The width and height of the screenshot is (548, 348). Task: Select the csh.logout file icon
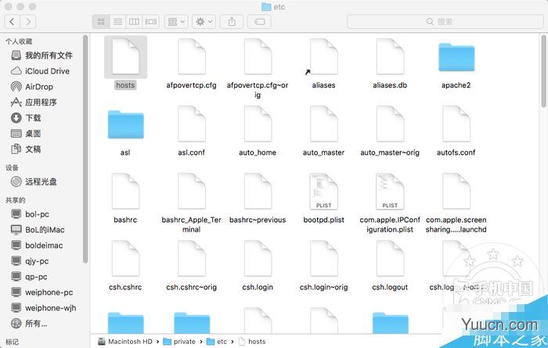click(x=390, y=259)
